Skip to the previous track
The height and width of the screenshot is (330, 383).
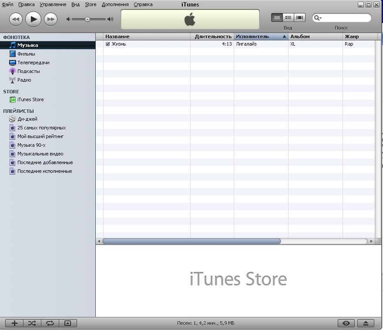(x=16, y=19)
